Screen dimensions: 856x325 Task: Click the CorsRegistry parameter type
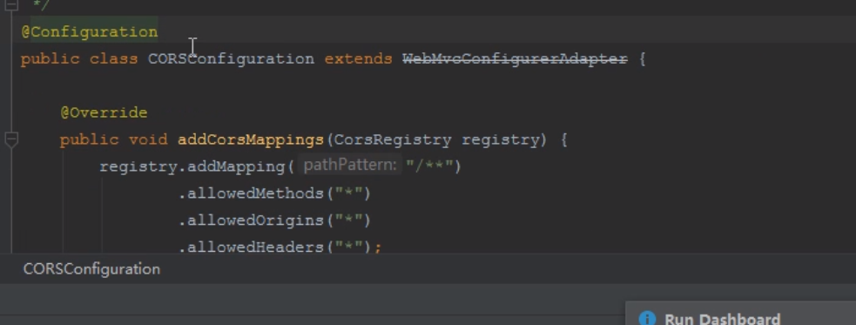pyautogui.click(x=393, y=139)
